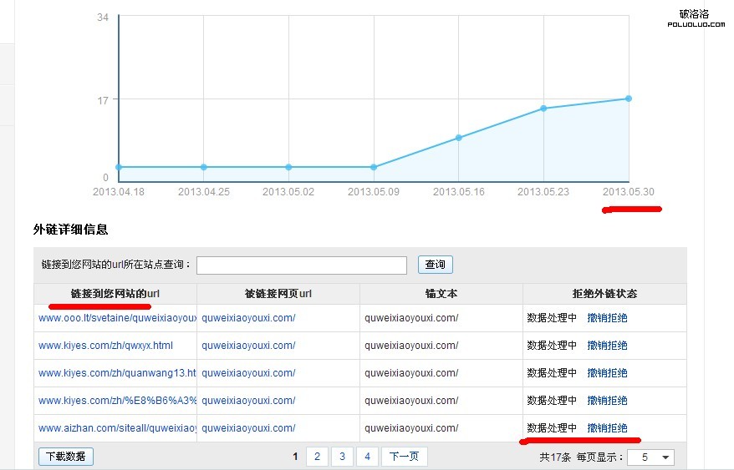Click the 查询 search button
This screenshot has height=470, width=734.
(435, 265)
